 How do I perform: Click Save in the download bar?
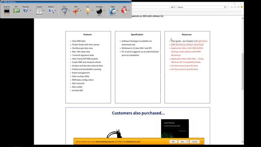pyautogui.click(x=182, y=142)
